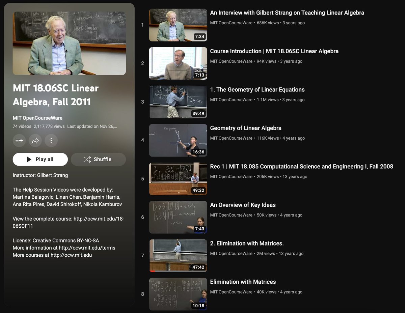Click the 'More information at http://ocw.mit.edu/terms' line
The width and height of the screenshot is (405, 313).
[x=64, y=248]
